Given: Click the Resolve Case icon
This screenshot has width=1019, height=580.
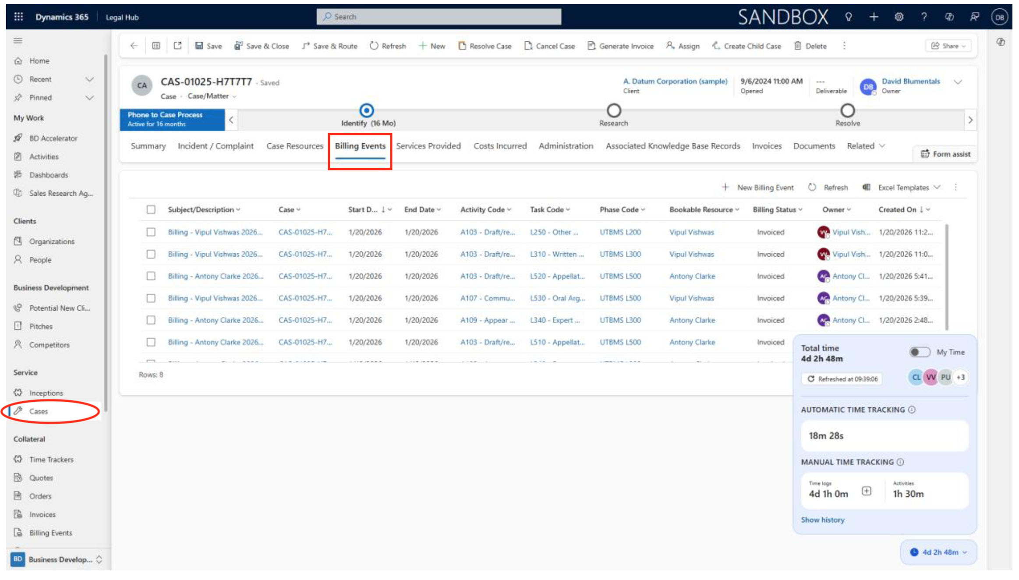Looking at the screenshot, I should 462,46.
